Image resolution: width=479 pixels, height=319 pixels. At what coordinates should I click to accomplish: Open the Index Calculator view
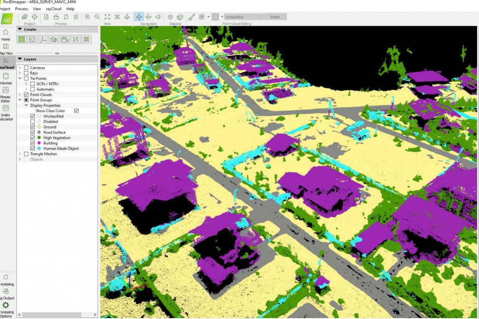[6, 111]
